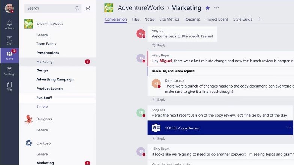Click the search magnifier icon
Screen dimensions: 294x165
77,8
